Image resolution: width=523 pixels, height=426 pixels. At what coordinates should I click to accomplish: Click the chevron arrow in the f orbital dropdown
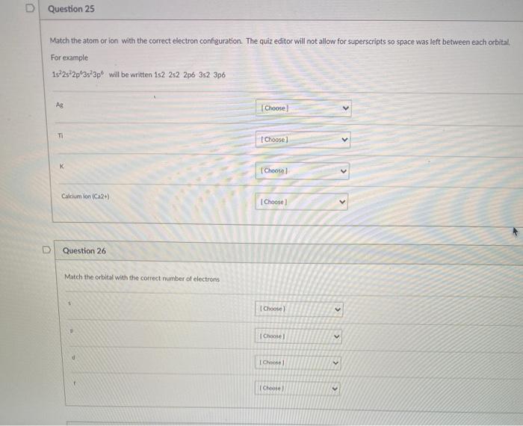tap(335, 389)
